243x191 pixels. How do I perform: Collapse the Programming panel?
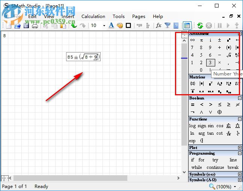tap(240, 153)
